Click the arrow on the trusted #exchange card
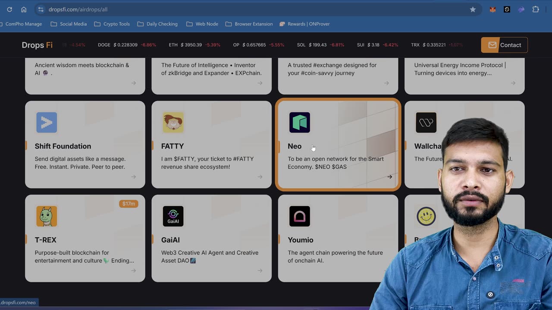Screen dimensions: 552x310 coord(386,83)
